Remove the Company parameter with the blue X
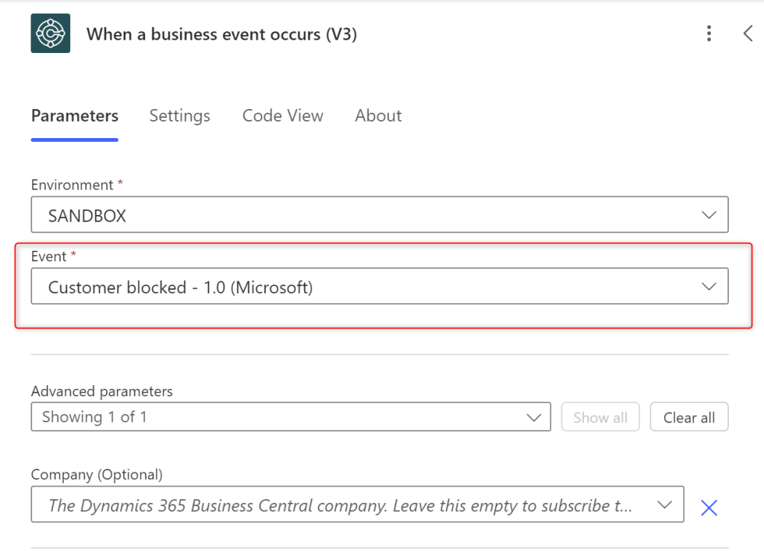 [x=709, y=508]
